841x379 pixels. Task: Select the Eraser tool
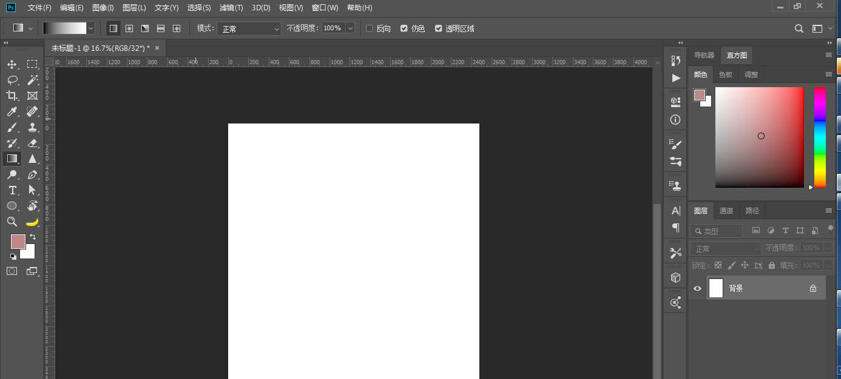pos(32,143)
